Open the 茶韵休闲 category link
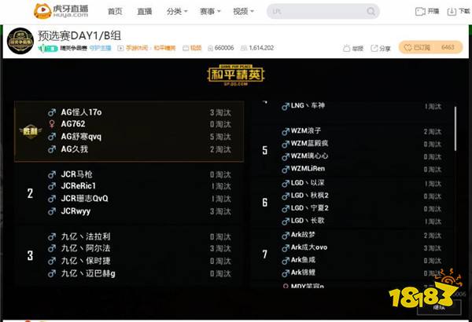The height and width of the screenshot is (322, 472). point(136,48)
